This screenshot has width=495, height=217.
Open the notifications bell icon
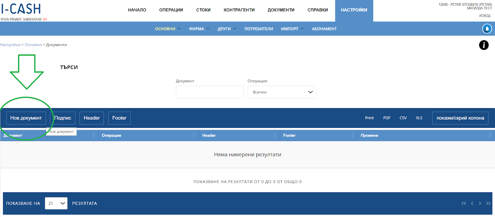coord(487,29)
